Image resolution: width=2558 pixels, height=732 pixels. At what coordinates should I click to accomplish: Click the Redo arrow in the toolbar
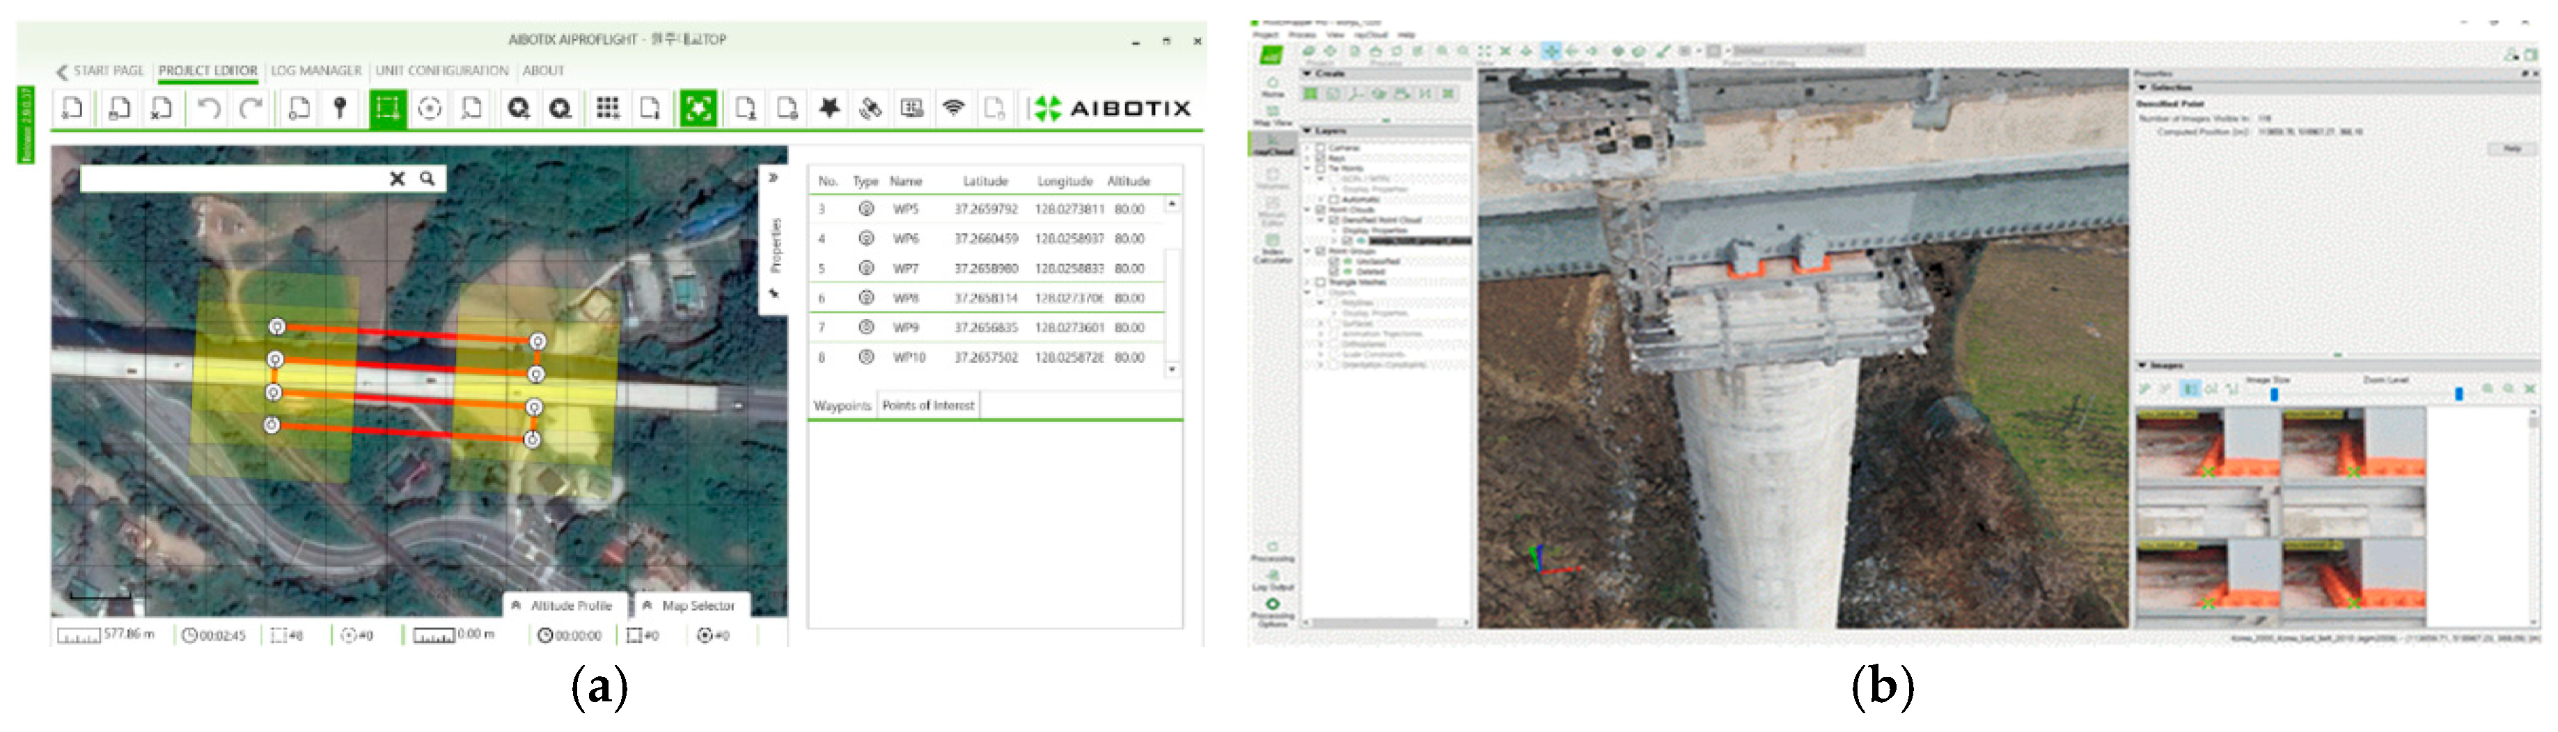[251, 108]
